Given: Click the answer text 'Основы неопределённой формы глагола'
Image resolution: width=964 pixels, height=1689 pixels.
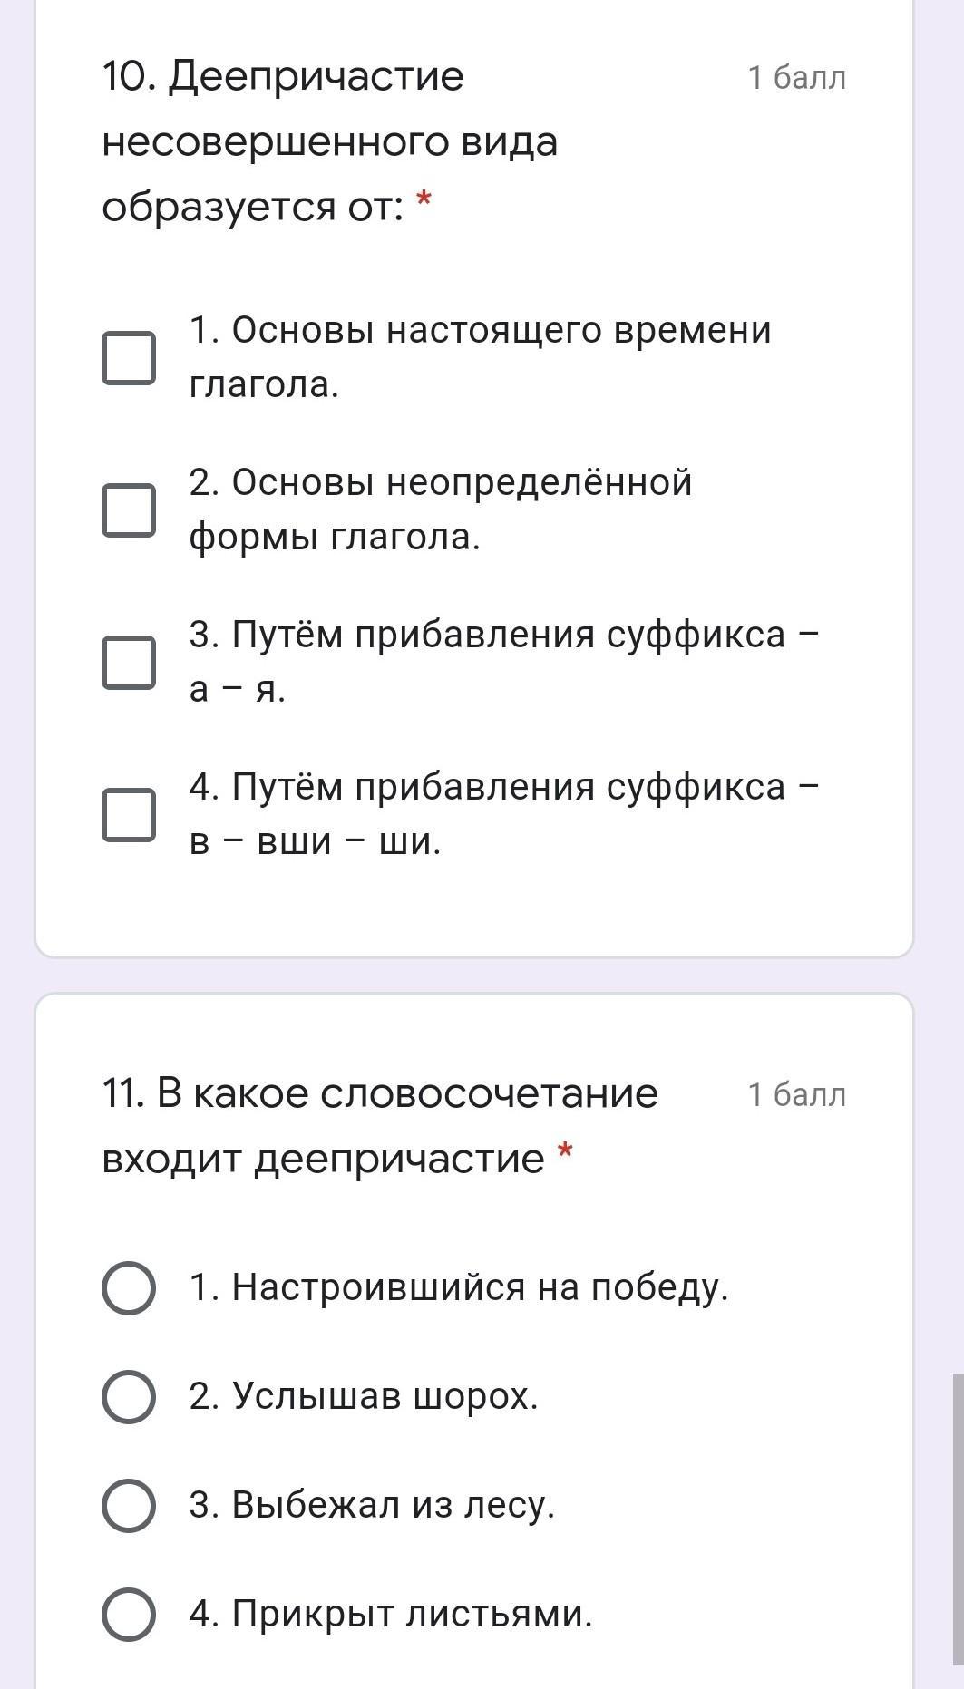Looking at the screenshot, I should [x=440, y=510].
